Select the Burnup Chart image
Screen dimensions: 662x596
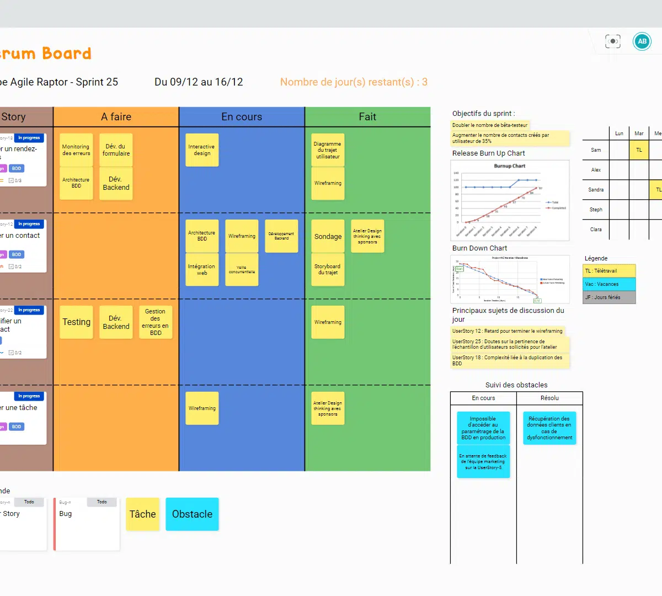pyautogui.click(x=510, y=200)
